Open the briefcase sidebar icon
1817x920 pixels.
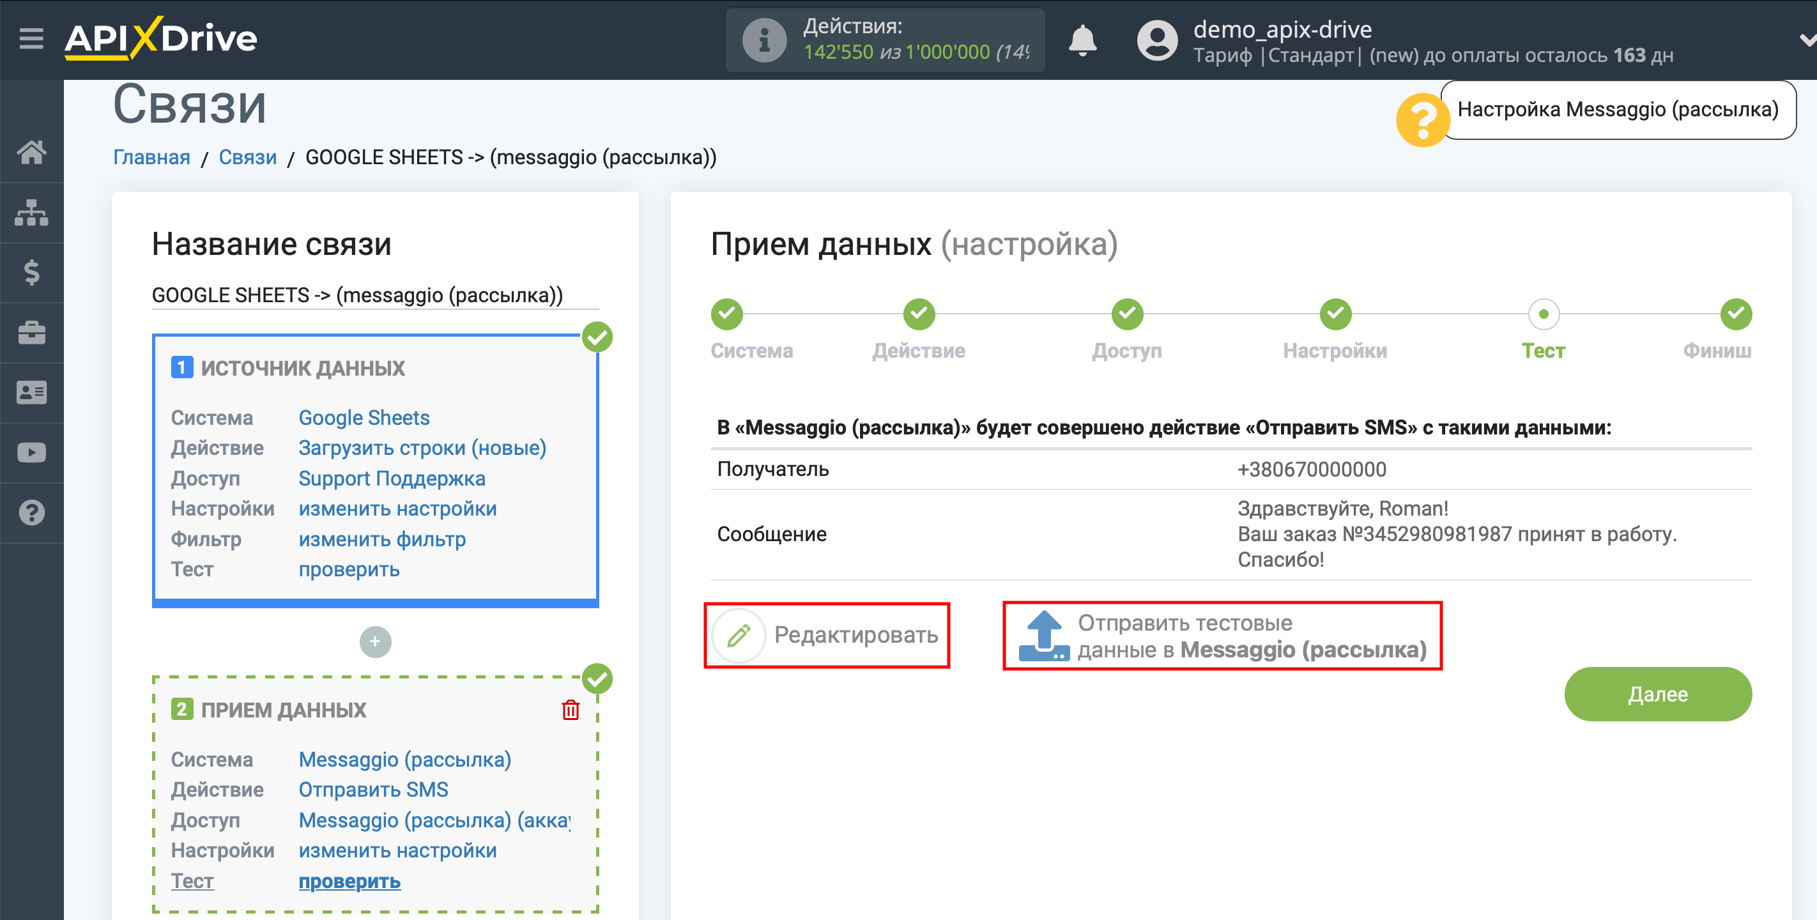click(32, 332)
